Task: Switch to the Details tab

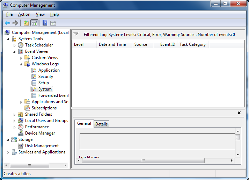Action: [101, 124]
